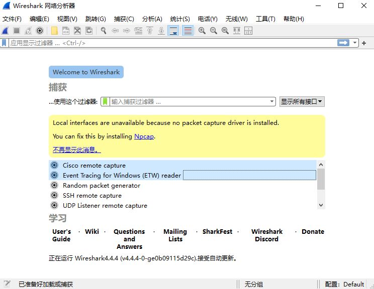Click the Npcap install link
Image resolution: width=374 pixels, height=289 pixels.
tap(144, 136)
